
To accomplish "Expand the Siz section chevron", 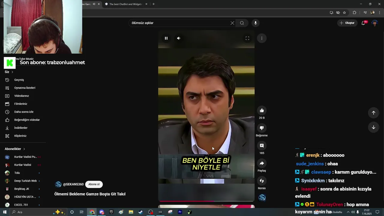I will [12, 72].
